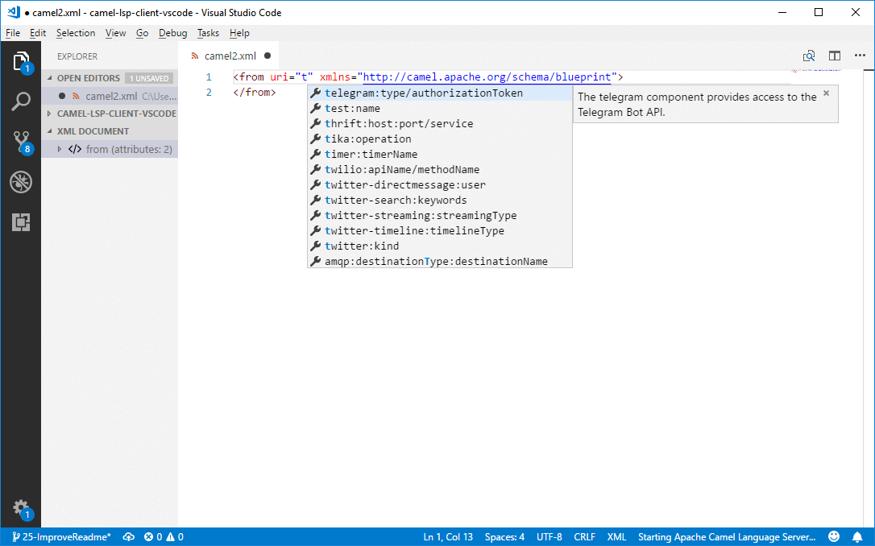This screenshot has height=546, width=875.
Task: Choose amqp:destinationType:destinationName suggestion
Action: pos(440,261)
